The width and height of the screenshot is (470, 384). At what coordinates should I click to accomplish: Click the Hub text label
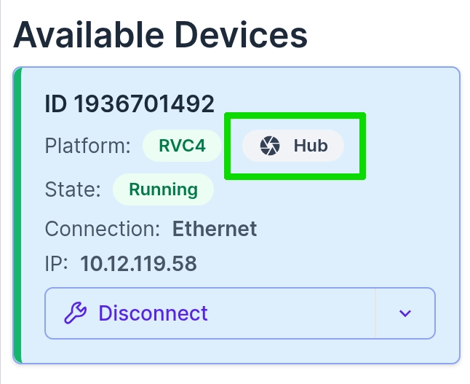[x=311, y=146]
